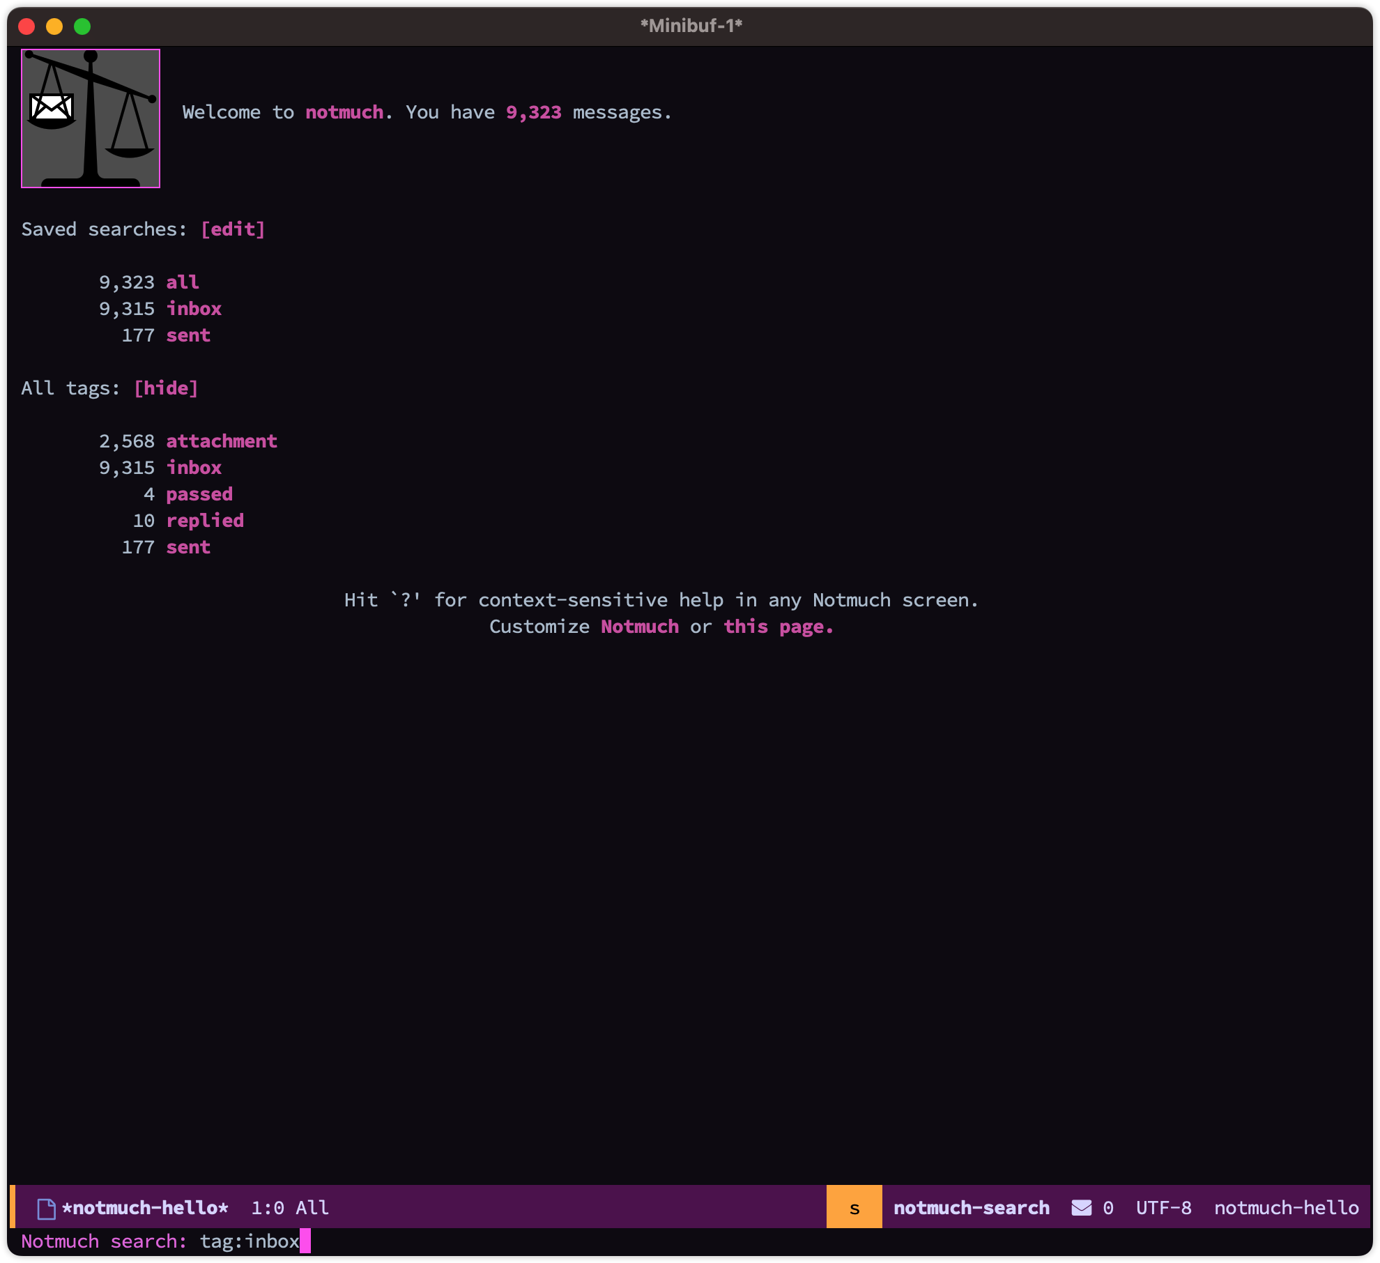Open the 'all' saved search
Image resolution: width=1380 pixels, height=1263 pixels.
(183, 282)
